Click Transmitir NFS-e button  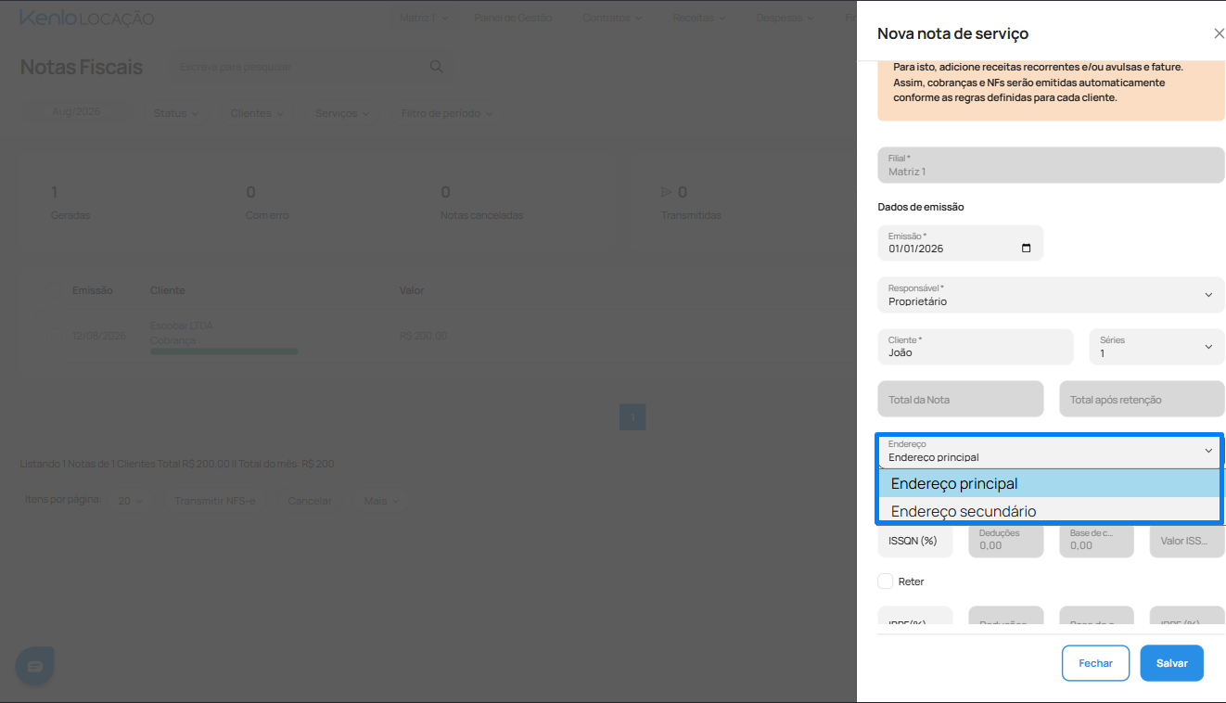215,501
